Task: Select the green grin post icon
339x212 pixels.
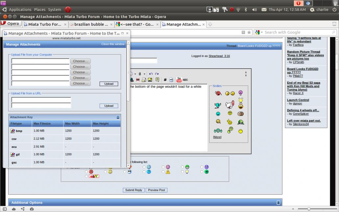Action: pyautogui.click(x=187, y=167)
